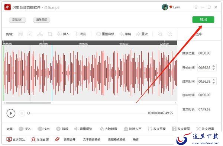The image size is (223, 146).
Task: Click the Lyan username
Action: 176,7
